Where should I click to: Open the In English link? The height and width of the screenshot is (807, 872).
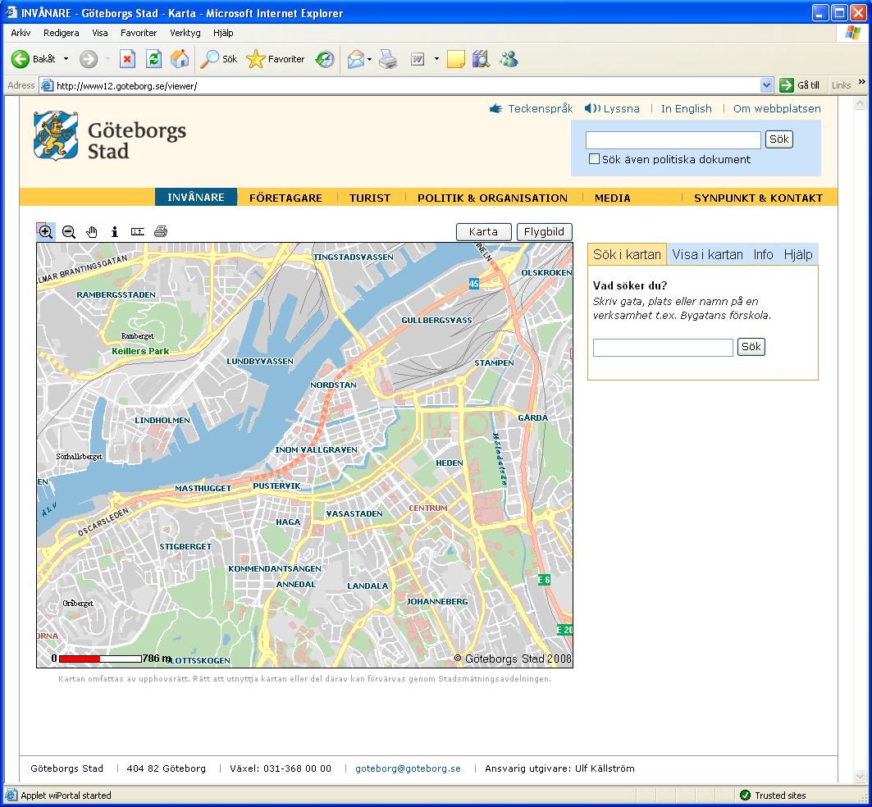[687, 108]
